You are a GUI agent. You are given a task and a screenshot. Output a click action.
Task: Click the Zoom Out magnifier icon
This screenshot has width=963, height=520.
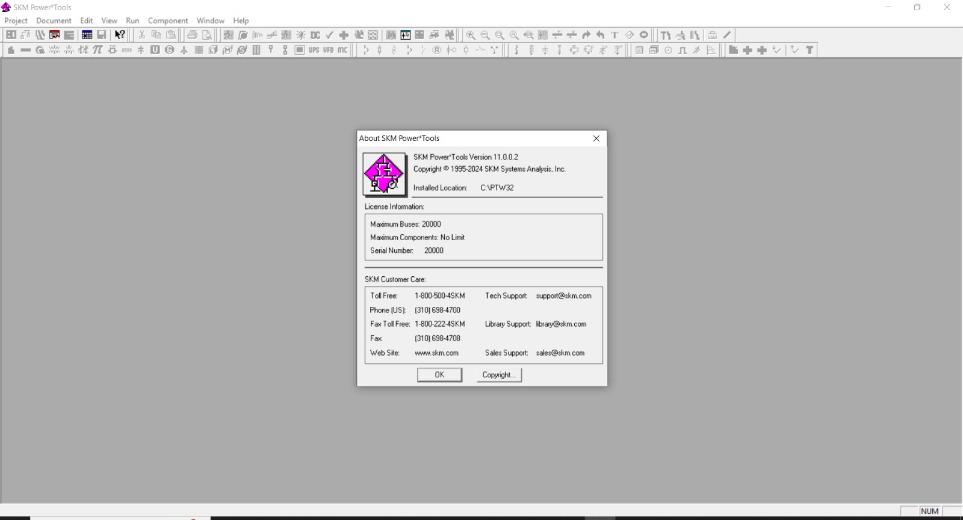coord(485,35)
